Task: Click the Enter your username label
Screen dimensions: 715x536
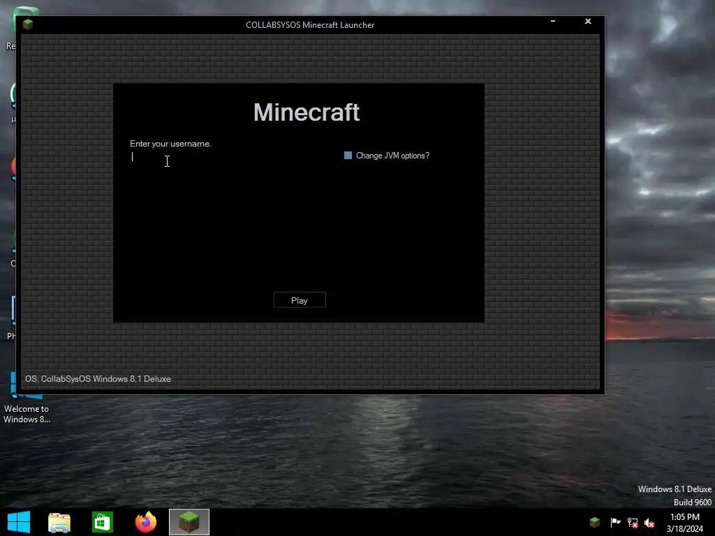Action: coord(170,144)
